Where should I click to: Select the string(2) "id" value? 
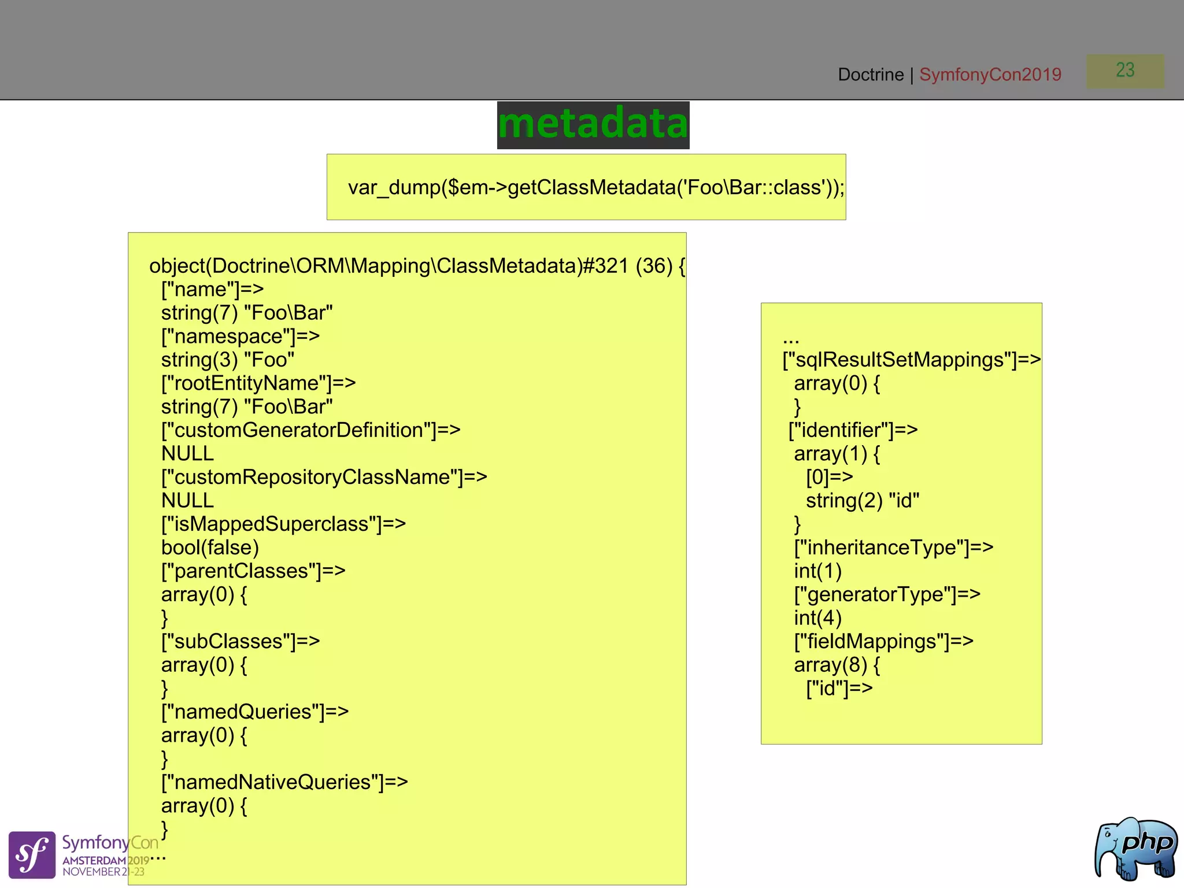point(863,500)
